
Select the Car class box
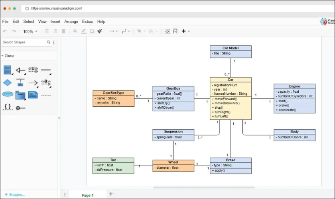click(231, 98)
